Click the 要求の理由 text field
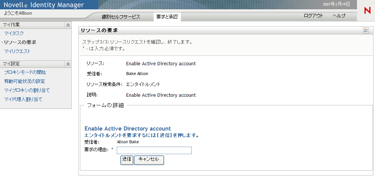Image resolution: width=375 pixels, height=177 pixels. [x=154, y=150]
